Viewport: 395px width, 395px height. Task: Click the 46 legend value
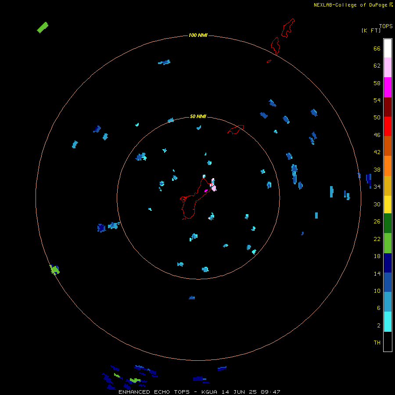377,135
